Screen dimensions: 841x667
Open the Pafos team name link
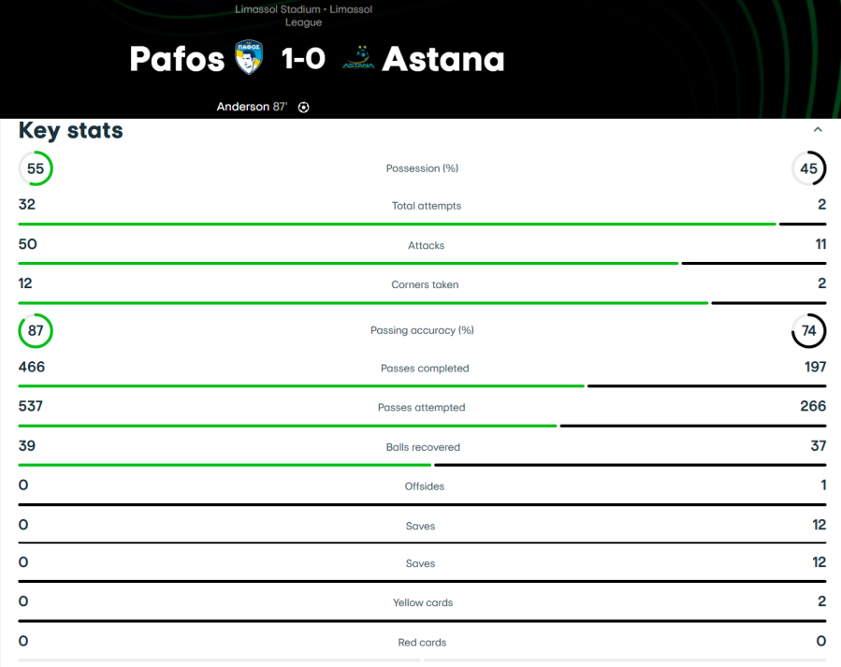177,58
